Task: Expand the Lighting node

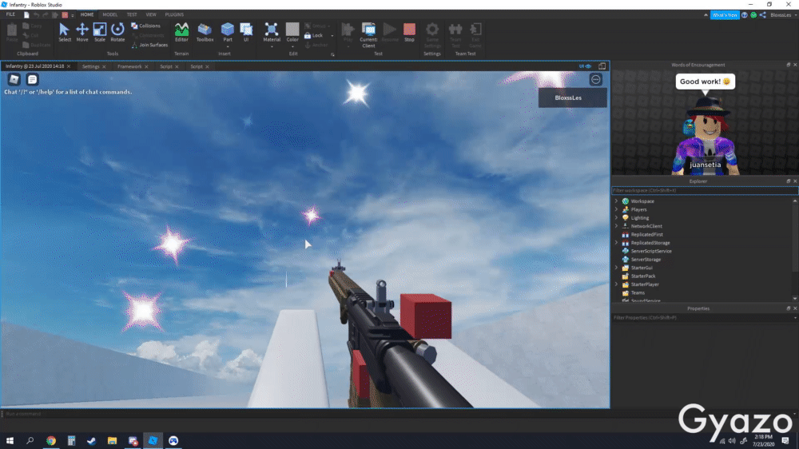Action: click(x=616, y=217)
